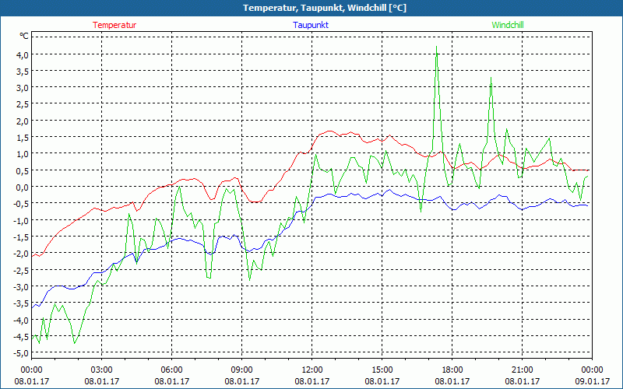Click the 03:00 time axis label

(102, 370)
